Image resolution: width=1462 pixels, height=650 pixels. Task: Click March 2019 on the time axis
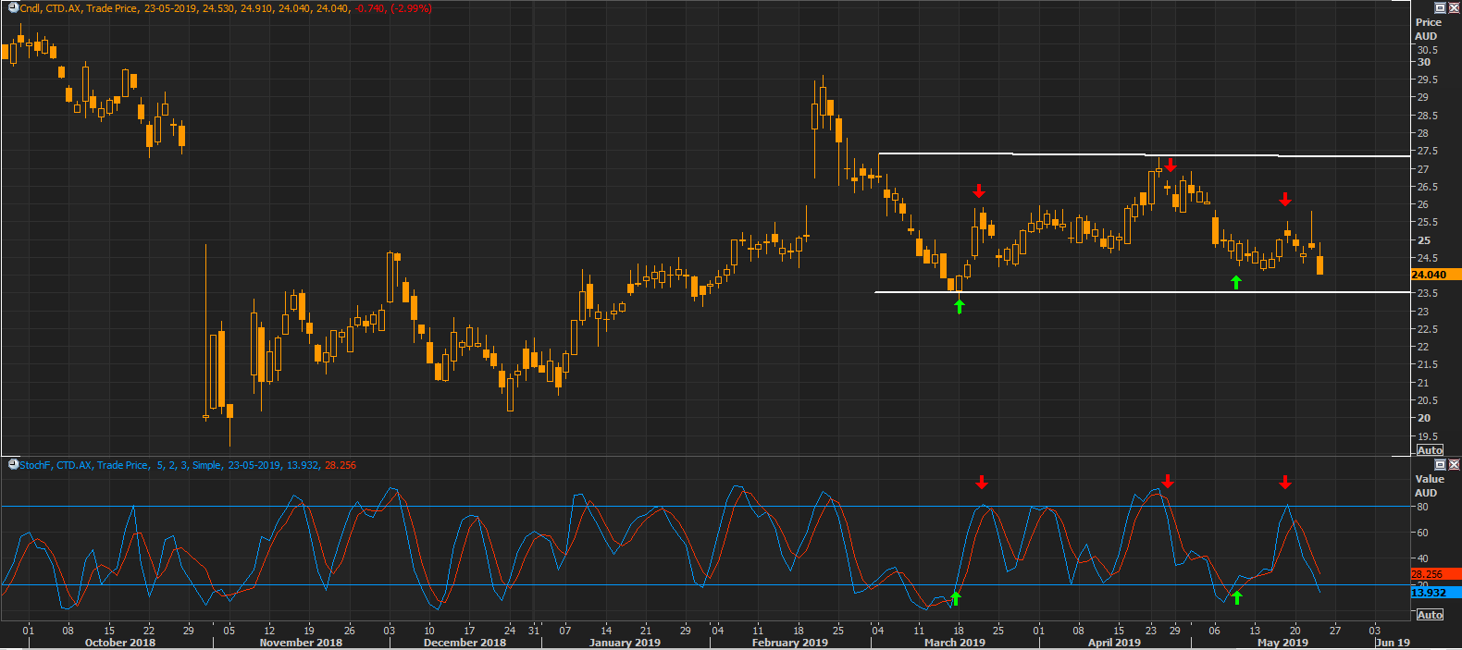pos(955,643)
